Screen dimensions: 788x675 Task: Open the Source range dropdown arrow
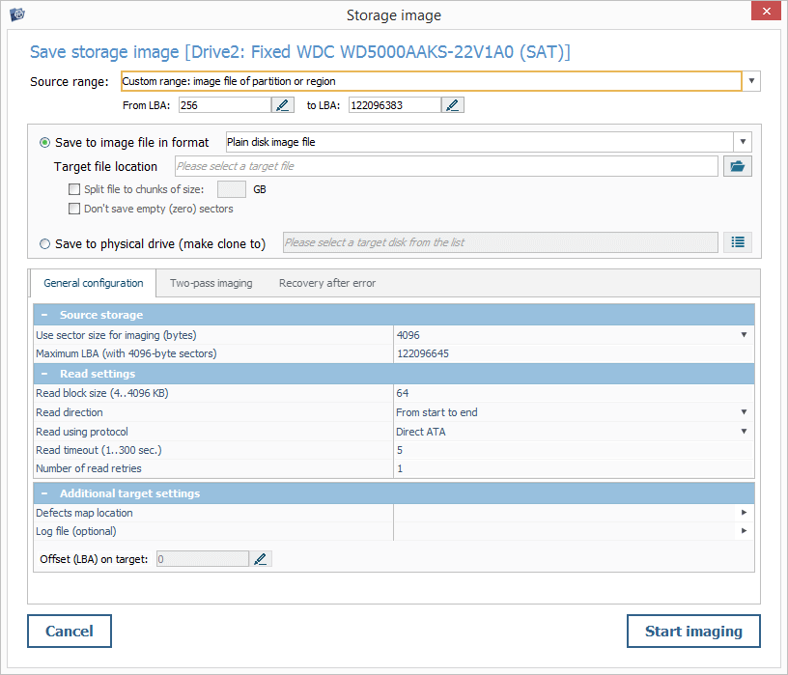[751, 81]
